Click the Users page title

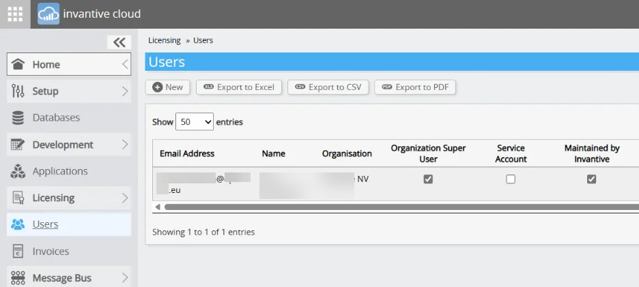[x=167, y=62]
